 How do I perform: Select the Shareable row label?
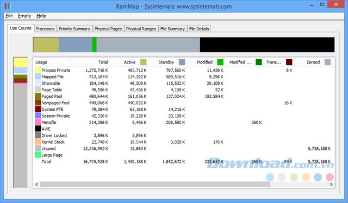(x=51, y=84)
